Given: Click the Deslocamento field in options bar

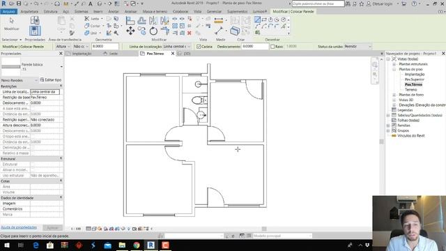Looking at the screenshot, I should [255, 47].
